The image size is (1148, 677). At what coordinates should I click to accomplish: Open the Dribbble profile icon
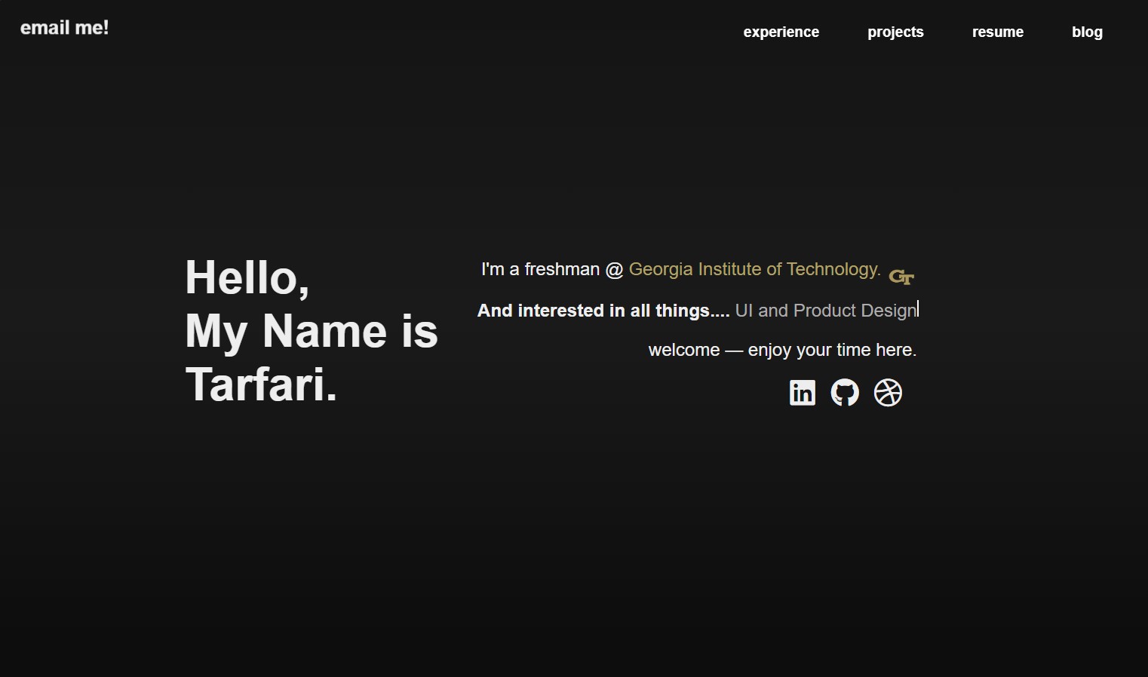888,393
